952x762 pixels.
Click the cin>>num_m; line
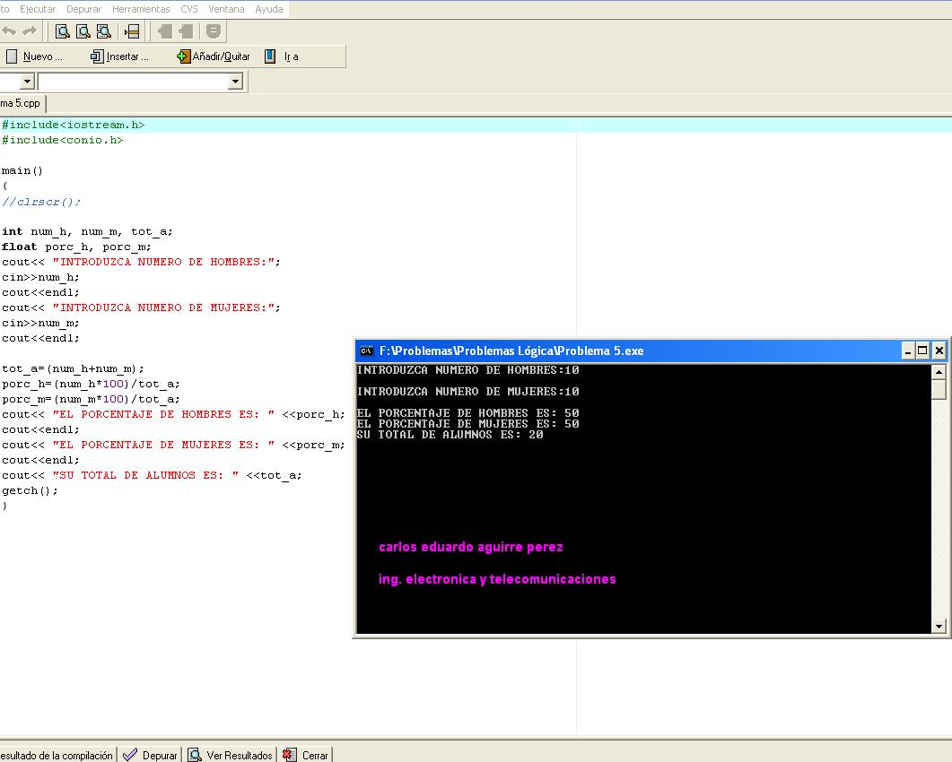pyautogui.click(x=40, y=324)
